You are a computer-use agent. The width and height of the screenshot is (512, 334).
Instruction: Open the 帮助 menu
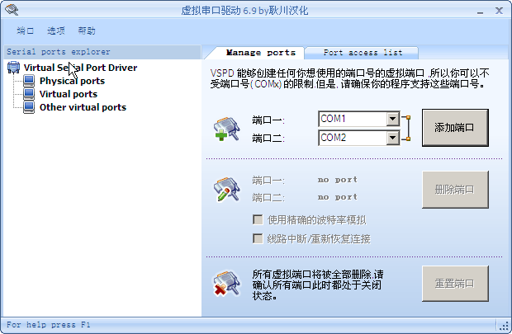tap(87, 31)
